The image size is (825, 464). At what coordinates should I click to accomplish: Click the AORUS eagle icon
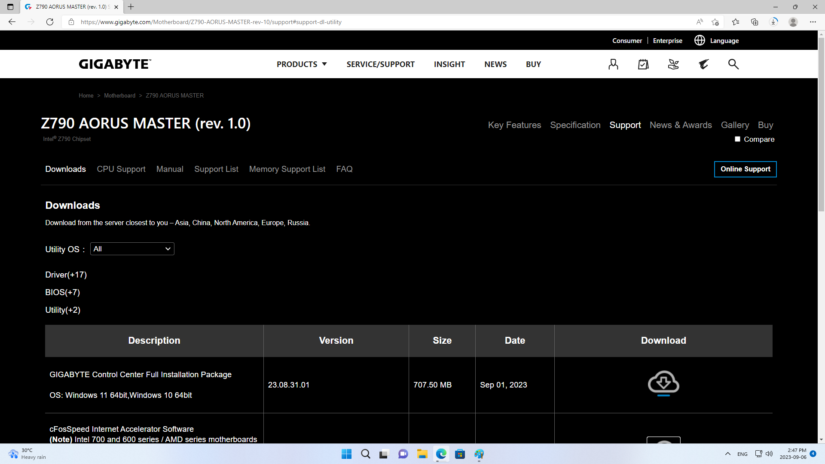(x=703, y=64)
